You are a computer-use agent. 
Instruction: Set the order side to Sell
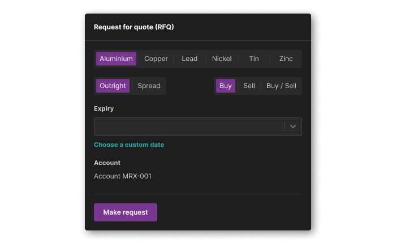coord(249,86)
